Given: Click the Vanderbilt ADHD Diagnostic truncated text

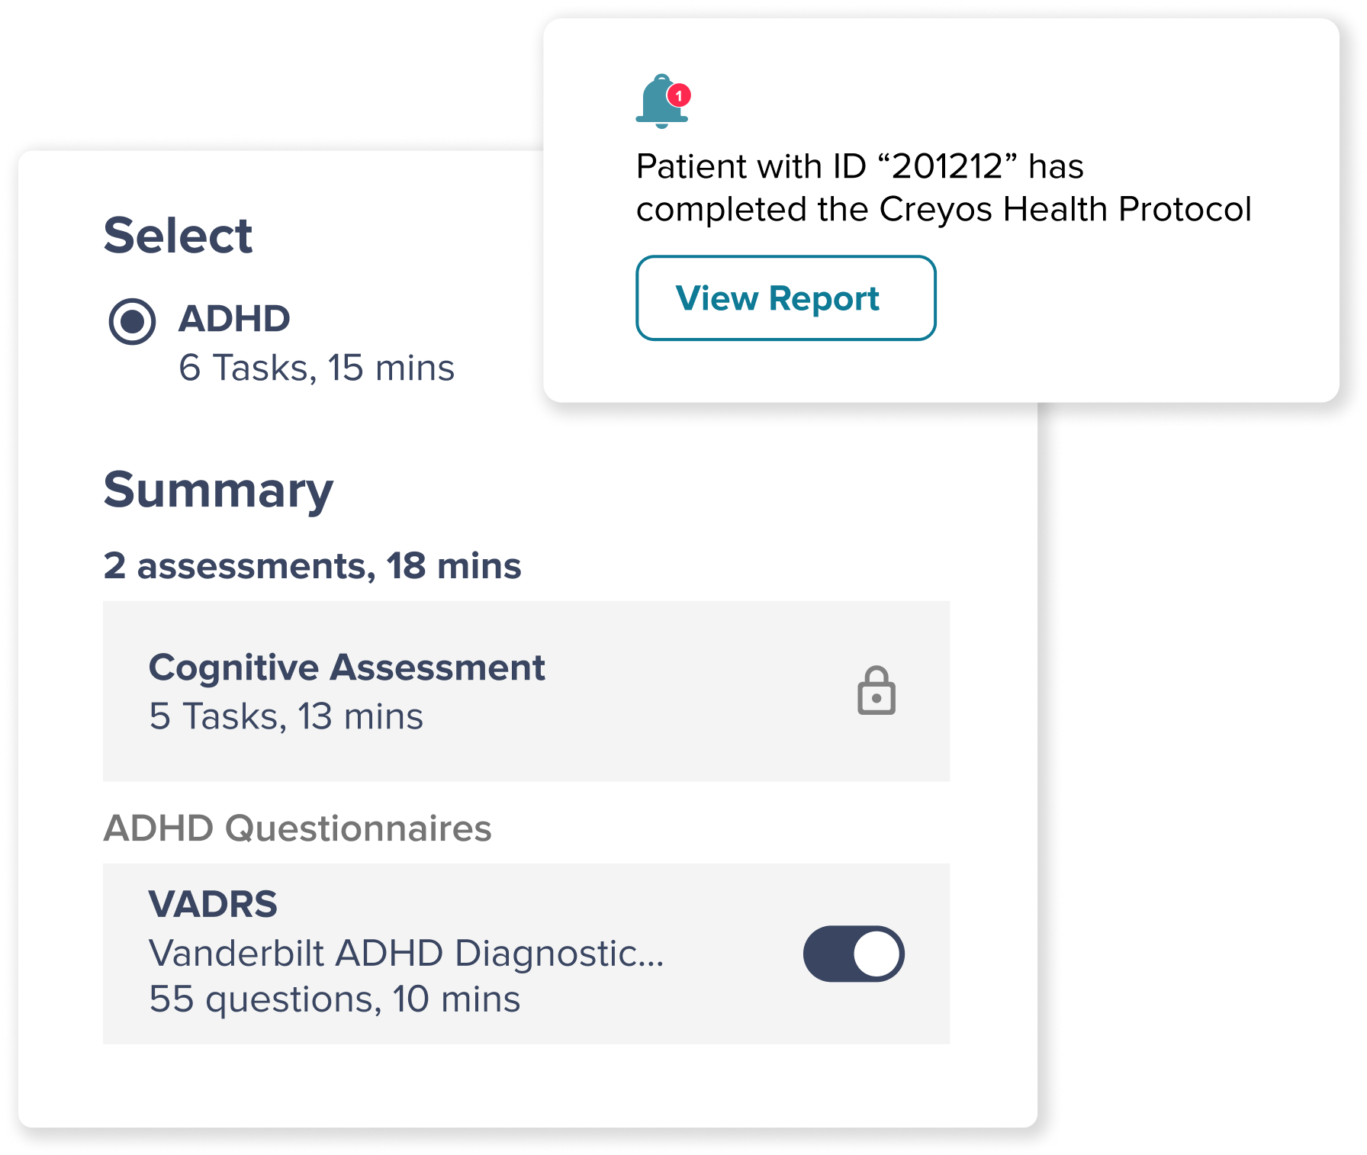Looking at the screenshot, I should click(407, 953).
